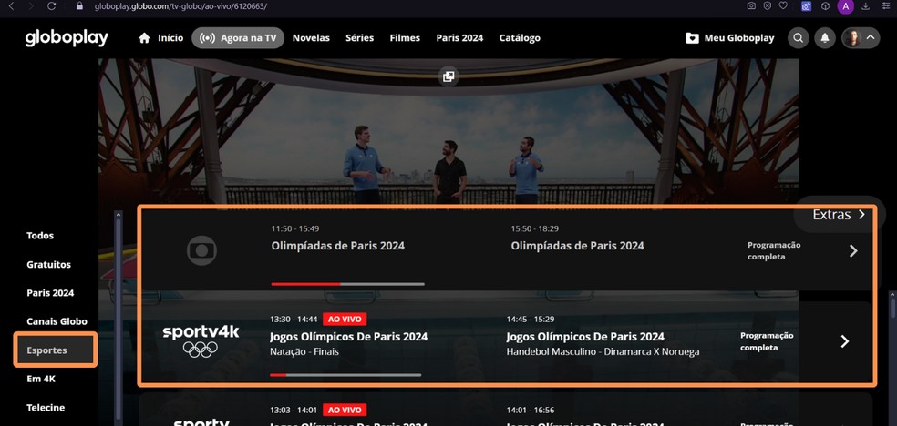Click the TV Globo channel logo
This screenshot has width=897, height=426.
tap(201, 250)
